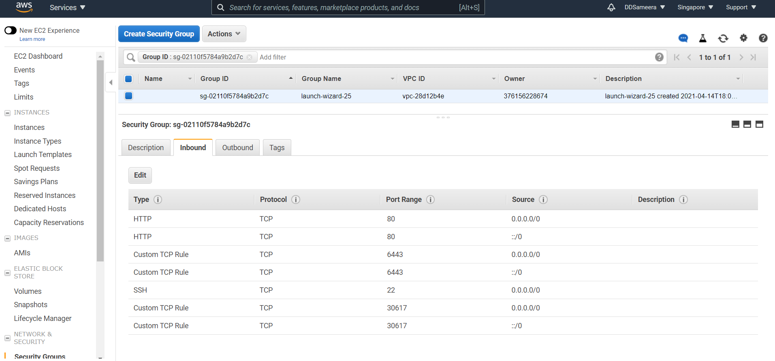Image resolution: width=775 pixels, height=361 pixels.
Task: Follow the Learn more link
Action: [32, 39]
